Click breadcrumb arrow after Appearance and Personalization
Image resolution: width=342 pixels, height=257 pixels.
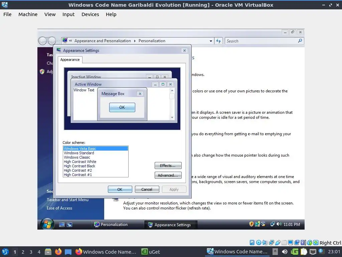(135, 41)
